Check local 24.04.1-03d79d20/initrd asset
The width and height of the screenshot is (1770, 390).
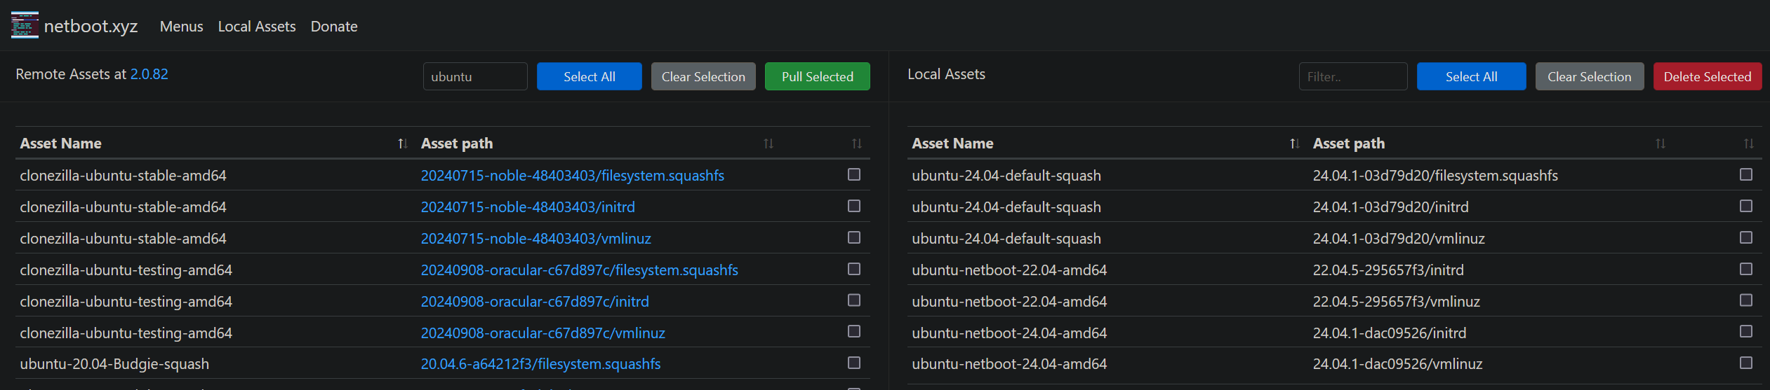pos(1746,206)
